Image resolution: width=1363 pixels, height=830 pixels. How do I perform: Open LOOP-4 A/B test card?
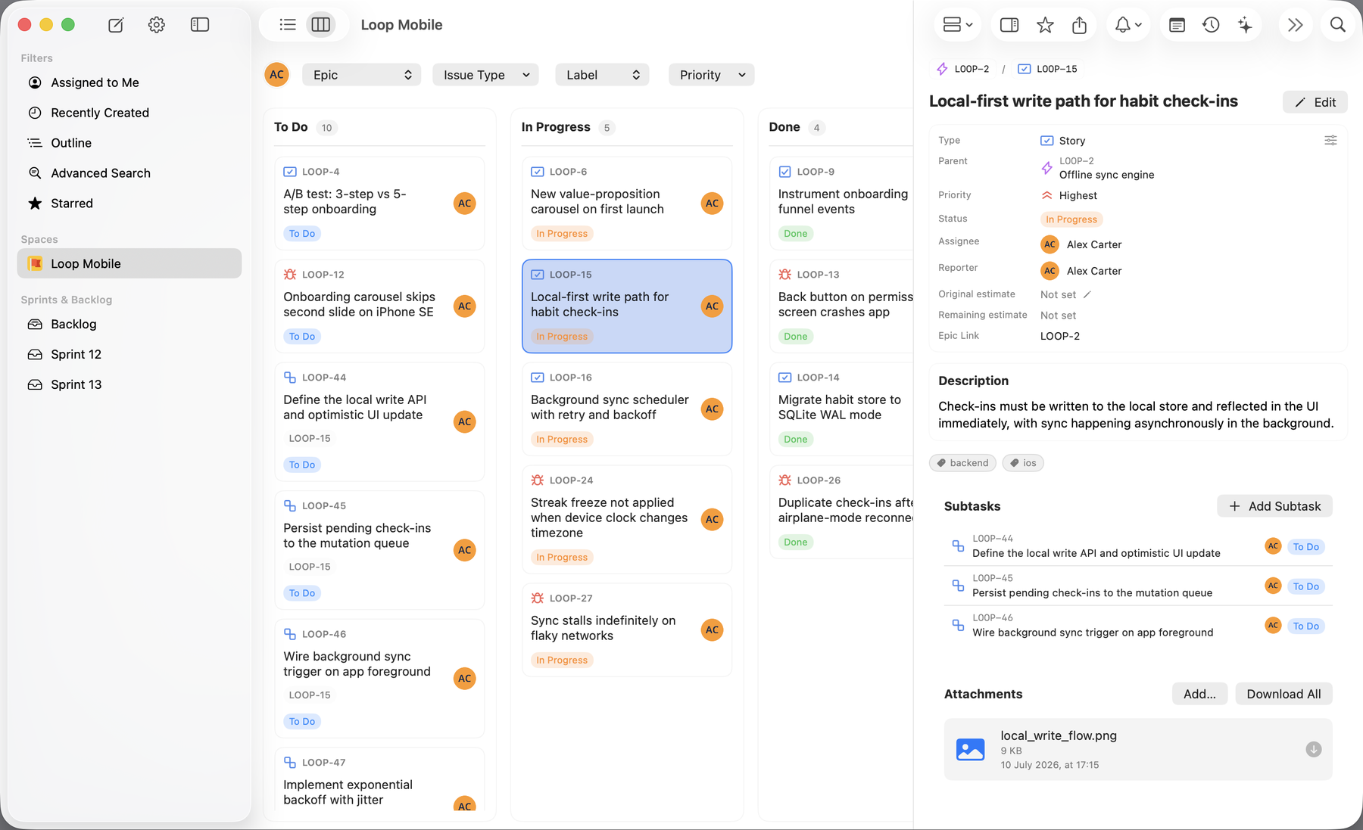pos(379,203)
